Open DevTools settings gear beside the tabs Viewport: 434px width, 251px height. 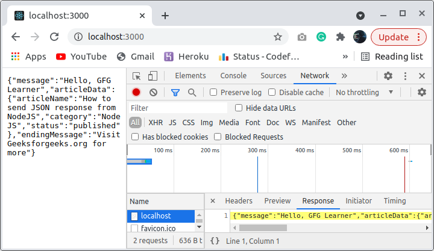[x=388, y=76]
